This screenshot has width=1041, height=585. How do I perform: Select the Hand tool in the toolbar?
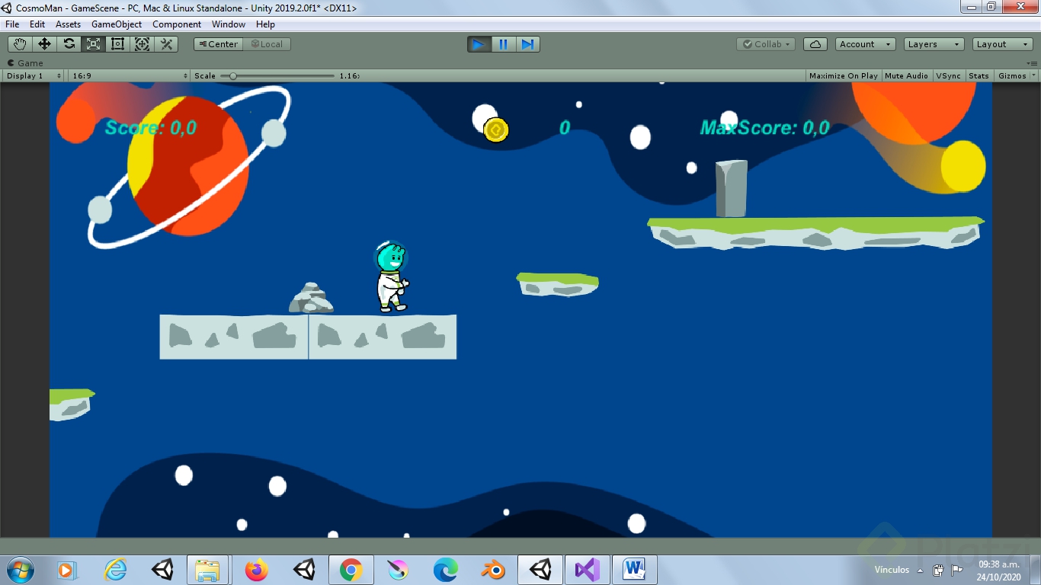[20, 44]
